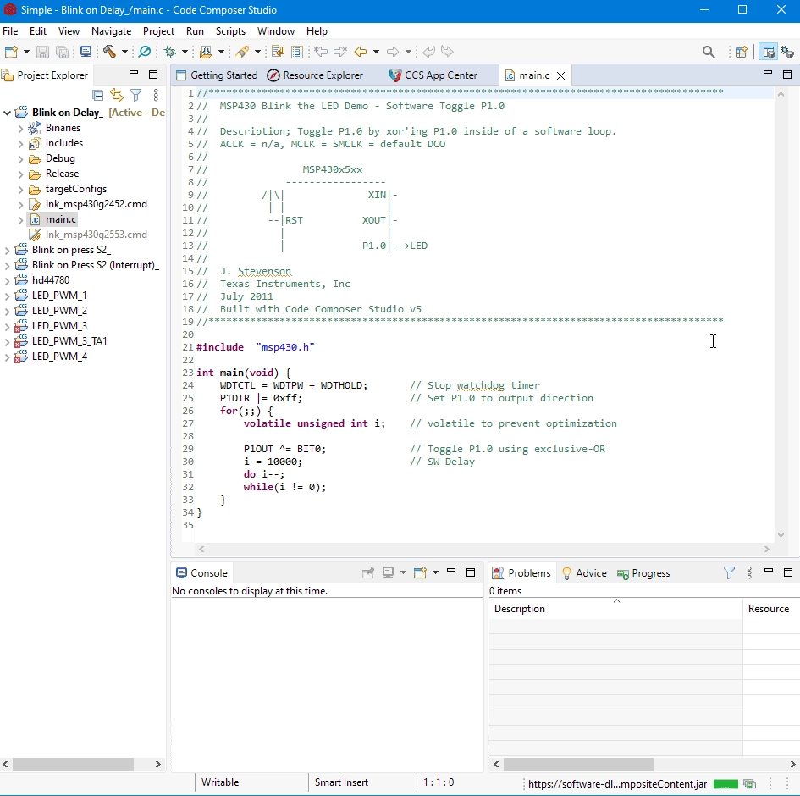Select LED_PWM_3_TA1 project
The width and height of the screenshot is (800, 796).
[69, 341]
